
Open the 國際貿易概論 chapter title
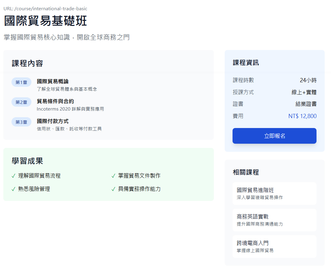(53, 81)
